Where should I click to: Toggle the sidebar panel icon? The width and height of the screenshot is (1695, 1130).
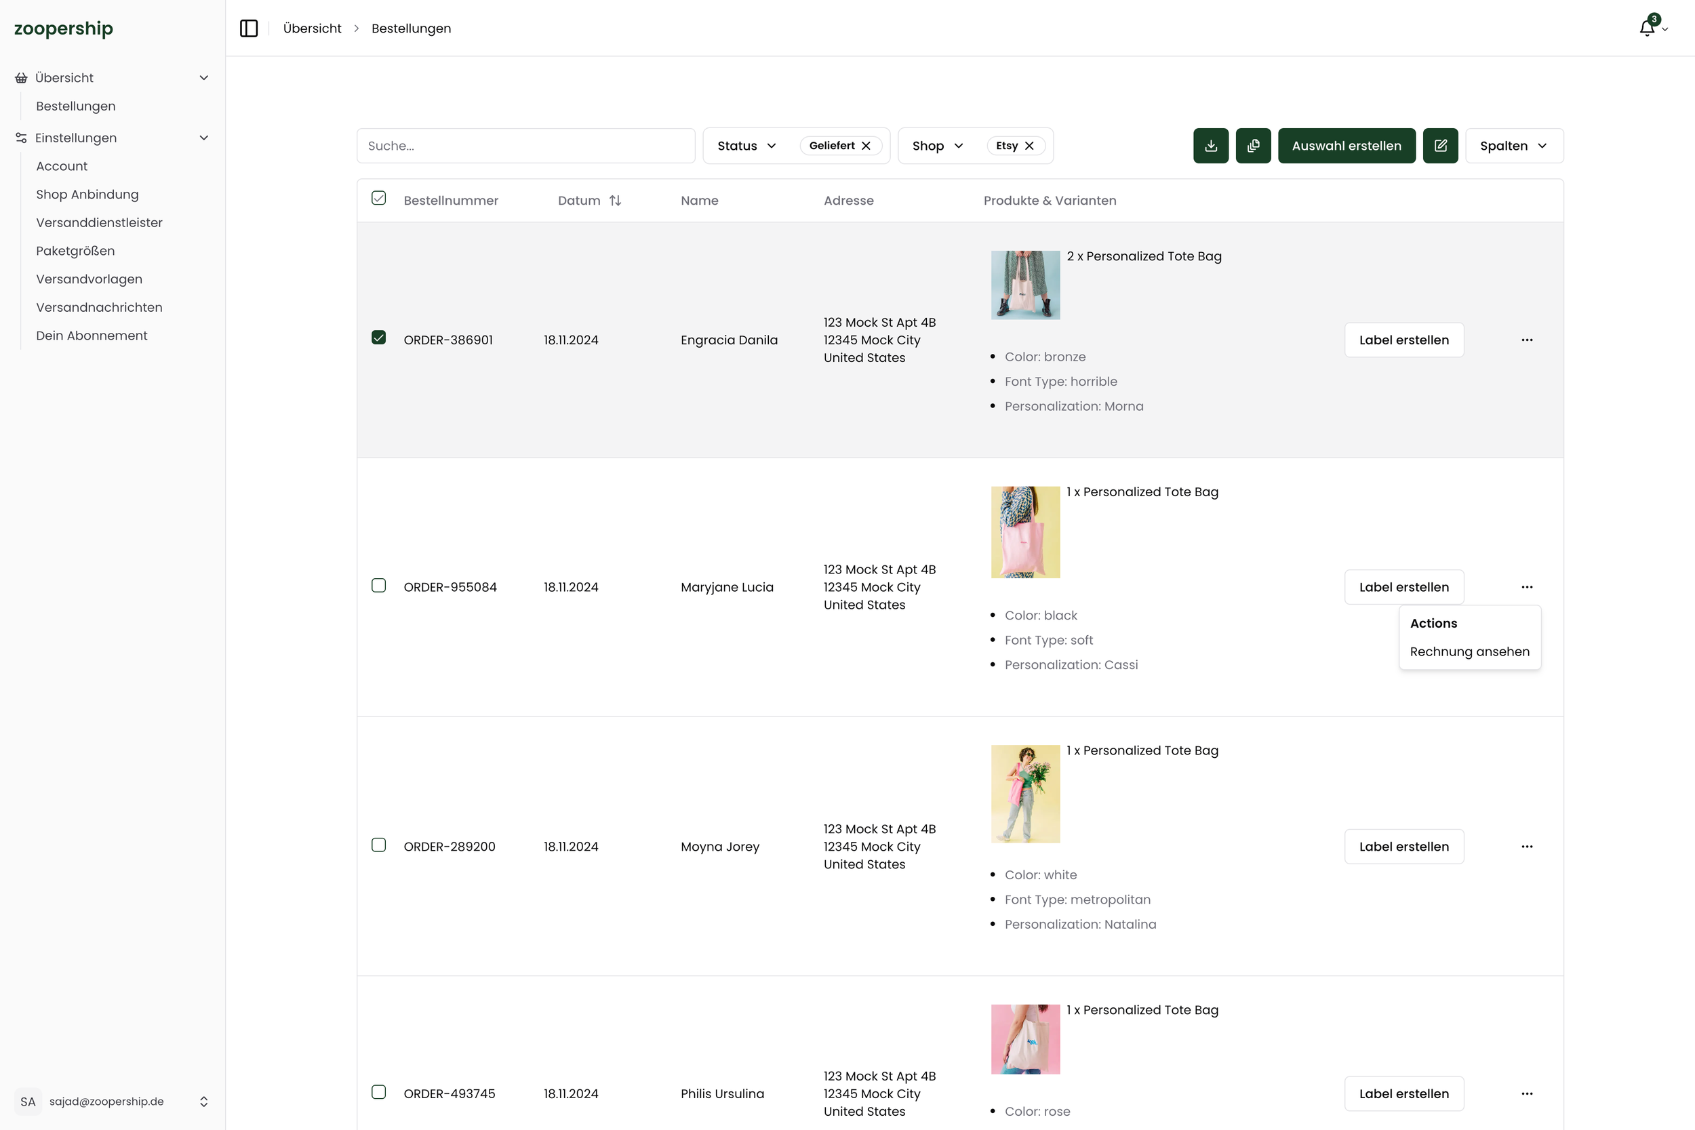249,28
